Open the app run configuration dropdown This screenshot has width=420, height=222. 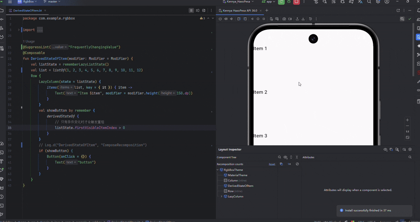(269, 2)
